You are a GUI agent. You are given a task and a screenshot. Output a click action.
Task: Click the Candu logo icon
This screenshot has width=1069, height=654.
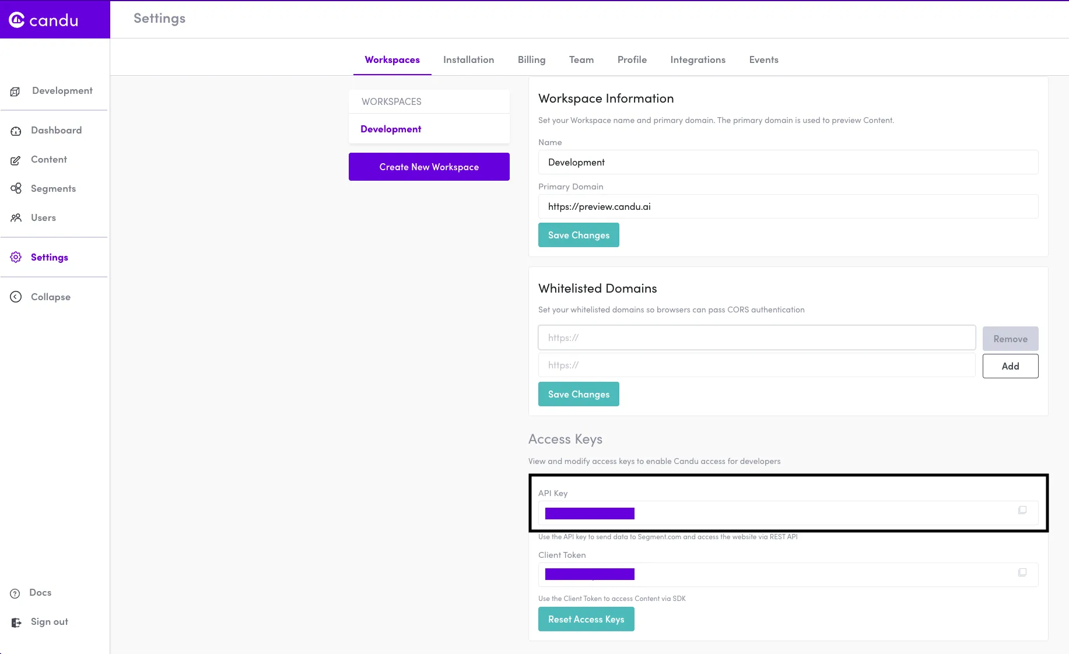[17, 20]
